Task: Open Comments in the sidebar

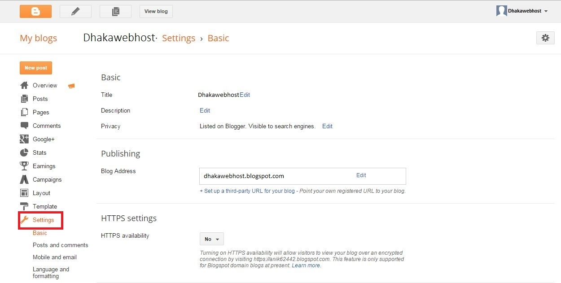Action: (x=47, y=126)
